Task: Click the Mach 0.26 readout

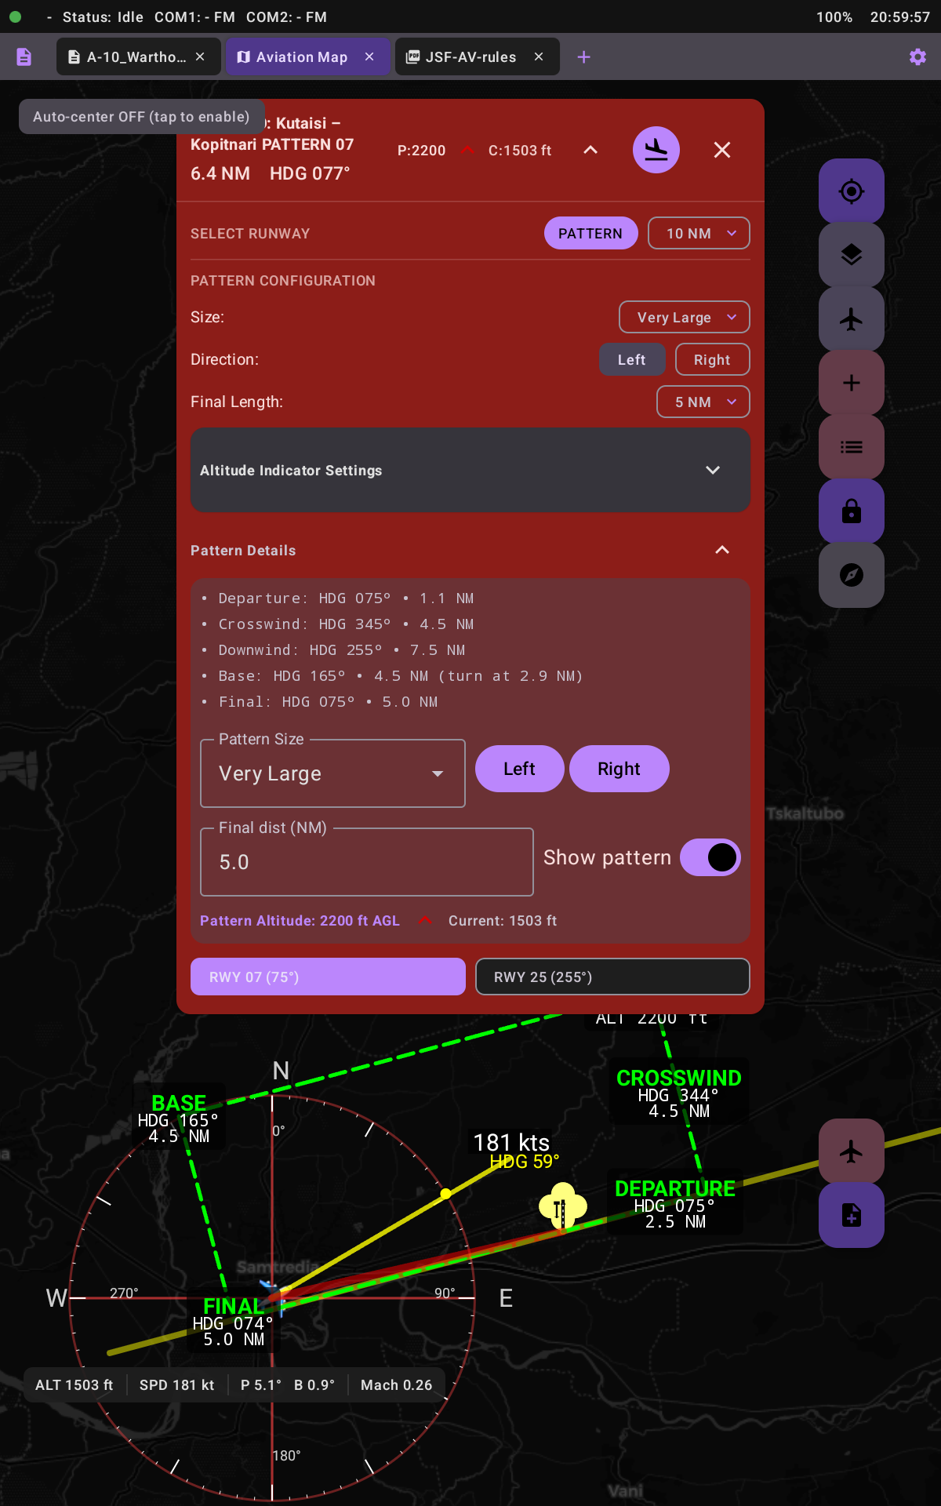Action: pyautogui.click(x=396, y=1385)
